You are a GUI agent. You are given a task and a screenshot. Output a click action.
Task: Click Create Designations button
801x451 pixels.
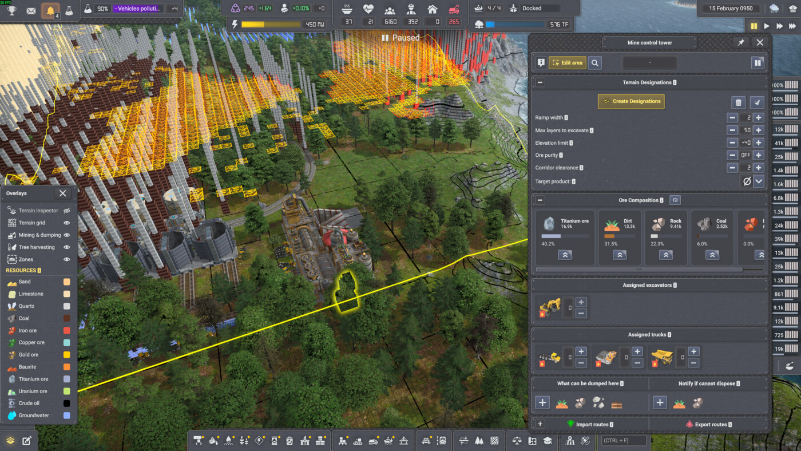[x=631, y=101]
